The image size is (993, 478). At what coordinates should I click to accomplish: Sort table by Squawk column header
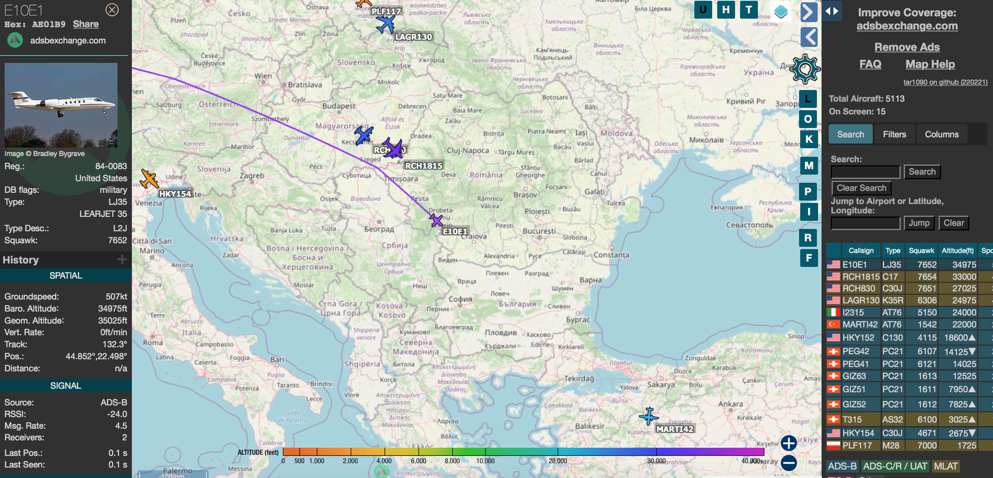[x=921, y=251]
